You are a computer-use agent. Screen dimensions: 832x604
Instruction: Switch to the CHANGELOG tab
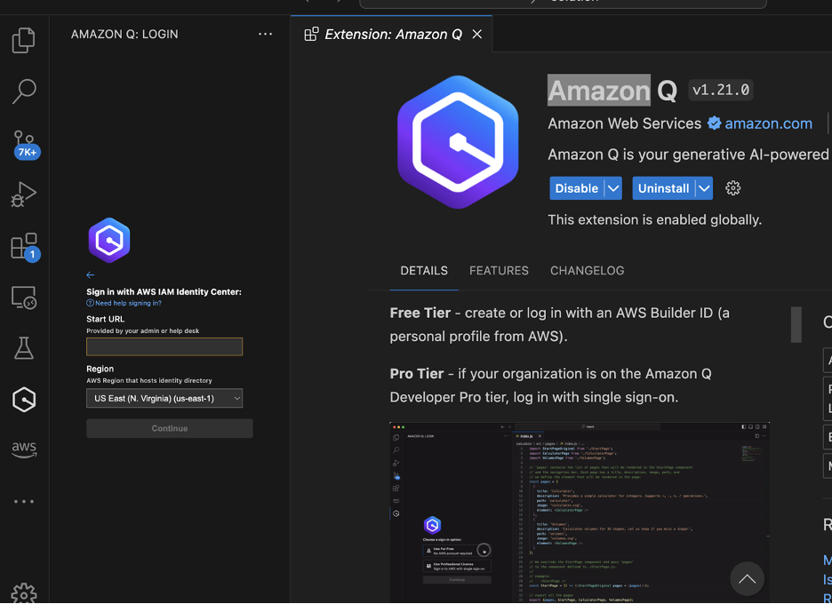point(587,270)
